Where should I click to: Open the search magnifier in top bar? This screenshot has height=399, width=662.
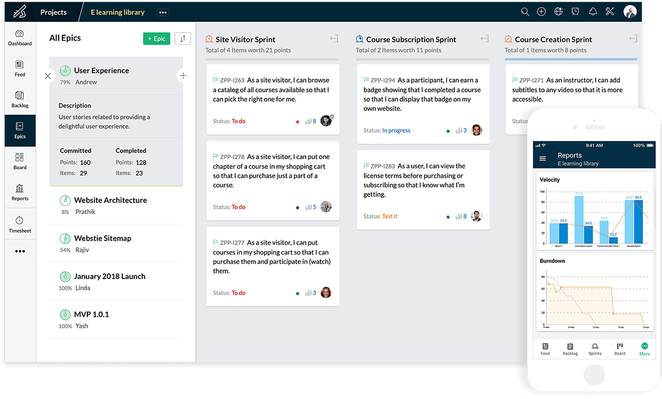click(x=525, y=11)
